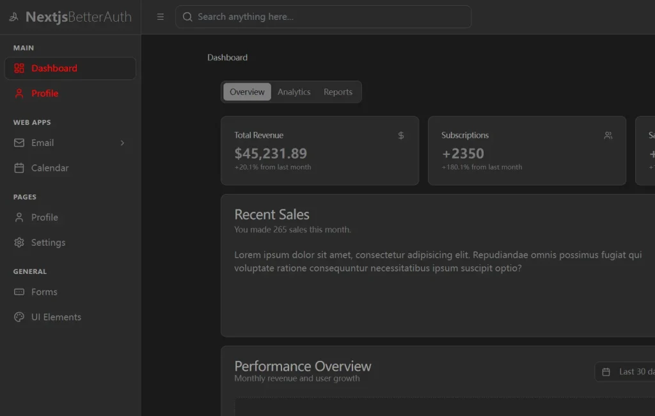Switch to the Reports tab
The width and height of the screenshot is (655, 416).
pyautogui.click(x=338, y=92)
